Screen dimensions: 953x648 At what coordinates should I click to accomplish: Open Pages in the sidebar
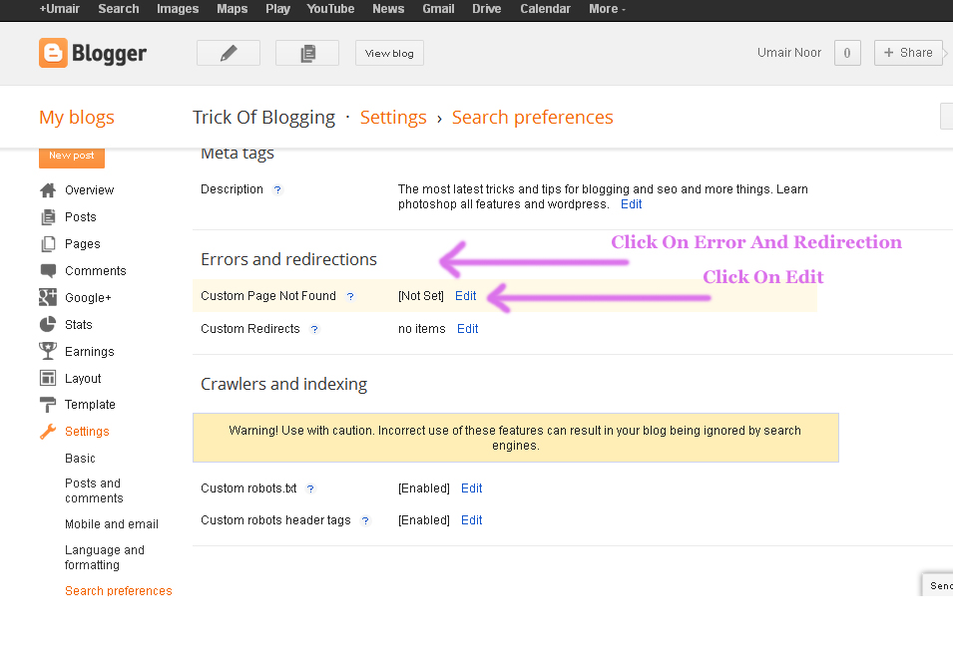(x=83, y=244)
